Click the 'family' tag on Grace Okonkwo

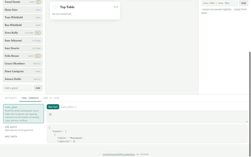pos(37,64)
